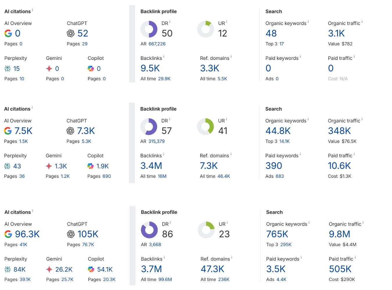Click the Gemini icon beside 26.2K
Screen dimensions: 392x290
[49, 269]
